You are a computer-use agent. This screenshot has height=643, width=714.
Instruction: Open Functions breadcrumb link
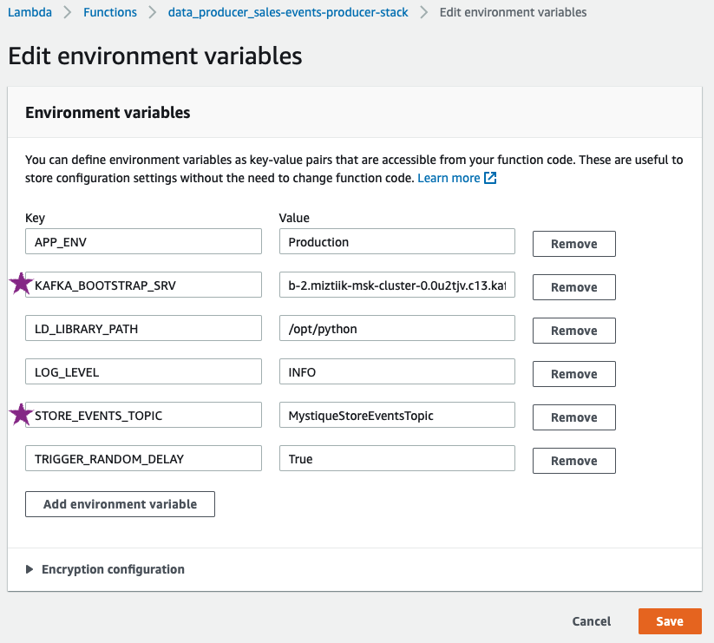tap(110, 13)
